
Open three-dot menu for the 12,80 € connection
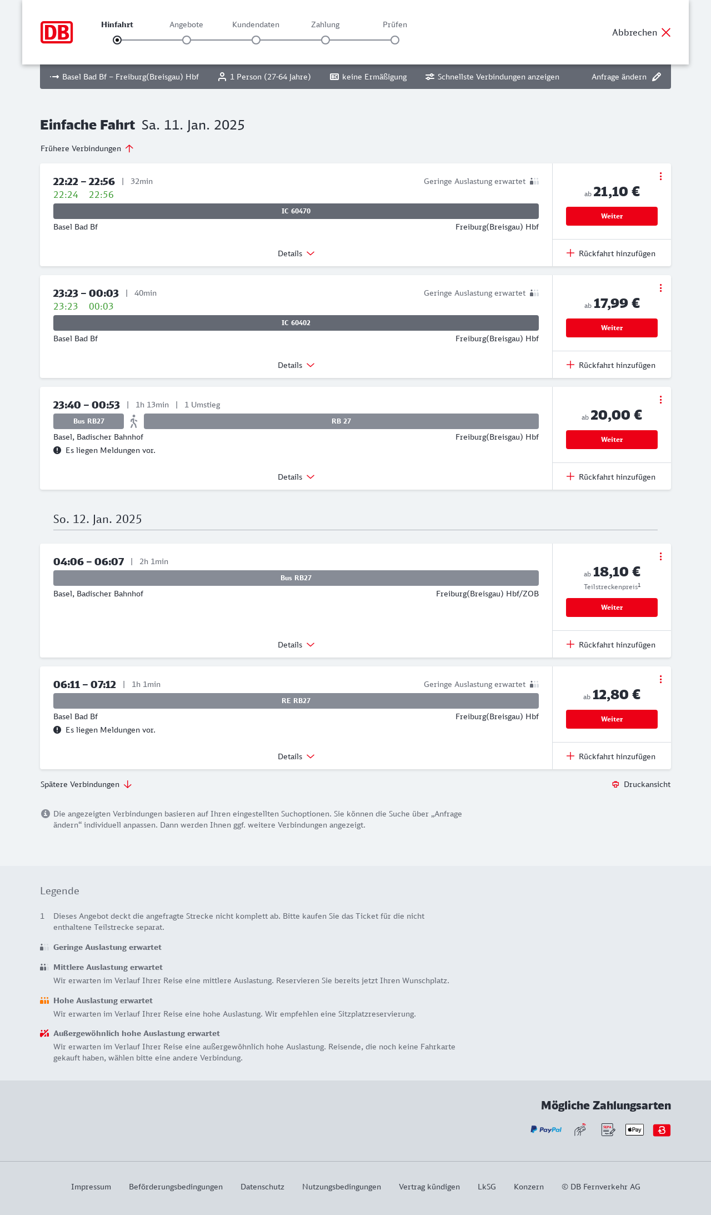tap(660, 679)
